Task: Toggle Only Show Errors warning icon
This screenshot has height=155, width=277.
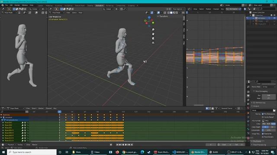Action: (213, 108)
